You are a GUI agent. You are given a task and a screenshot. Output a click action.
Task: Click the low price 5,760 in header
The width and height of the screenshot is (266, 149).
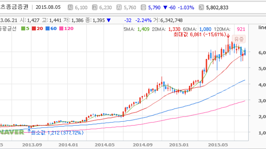130,7
